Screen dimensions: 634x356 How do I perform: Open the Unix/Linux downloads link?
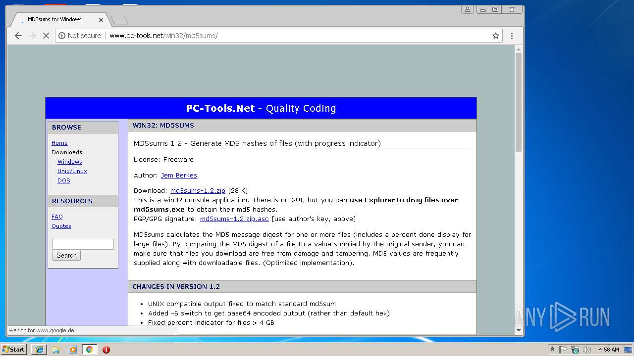tap(72, 171)
